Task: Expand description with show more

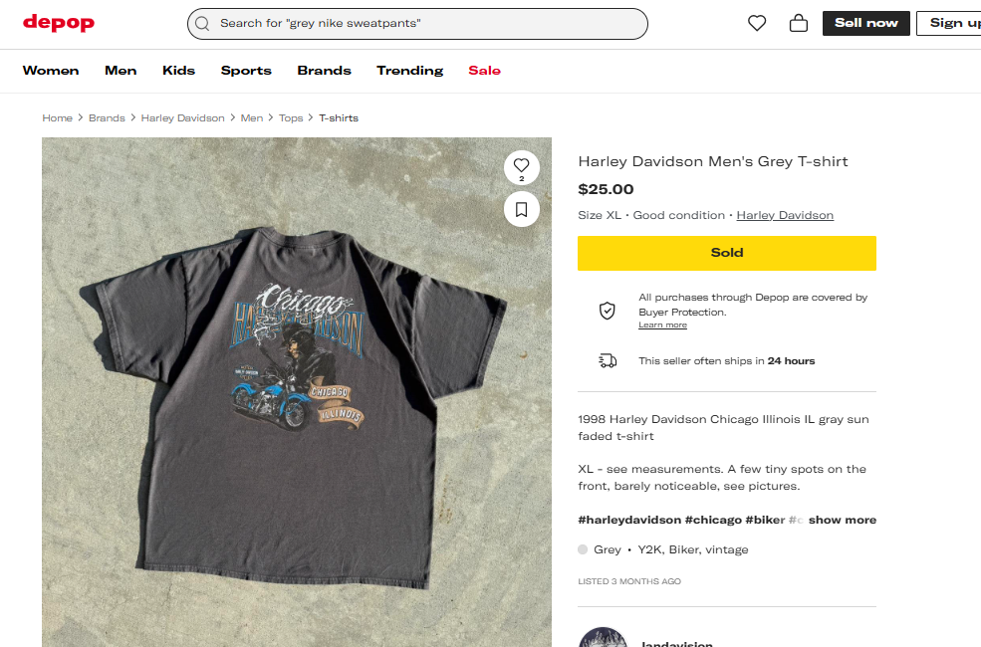Action: [x=842, y=520]
